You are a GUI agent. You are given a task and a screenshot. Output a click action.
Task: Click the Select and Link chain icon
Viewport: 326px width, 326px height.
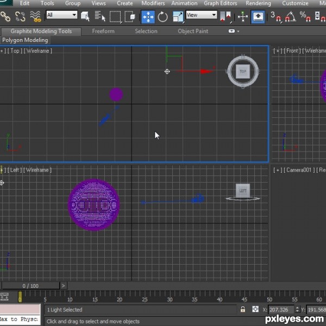pyautogui.click(x=5, y=17)
